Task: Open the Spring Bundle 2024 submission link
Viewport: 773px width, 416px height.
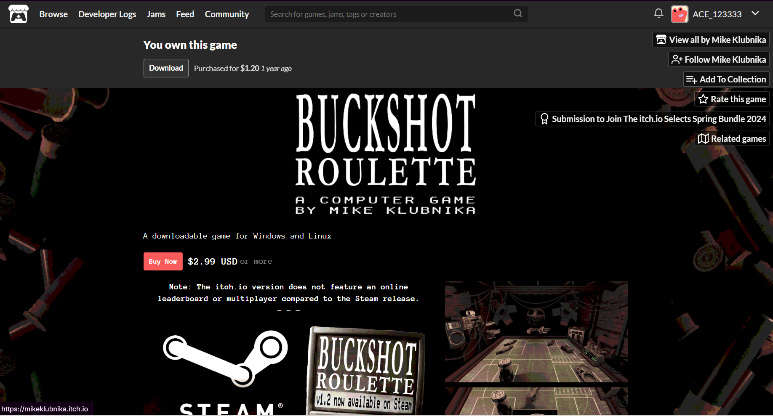Action: 653,119
